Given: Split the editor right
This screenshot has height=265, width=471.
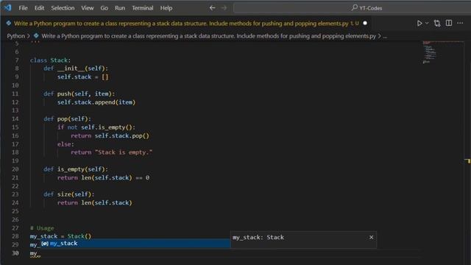Looking at the screenshot, I should pos(449,23).
